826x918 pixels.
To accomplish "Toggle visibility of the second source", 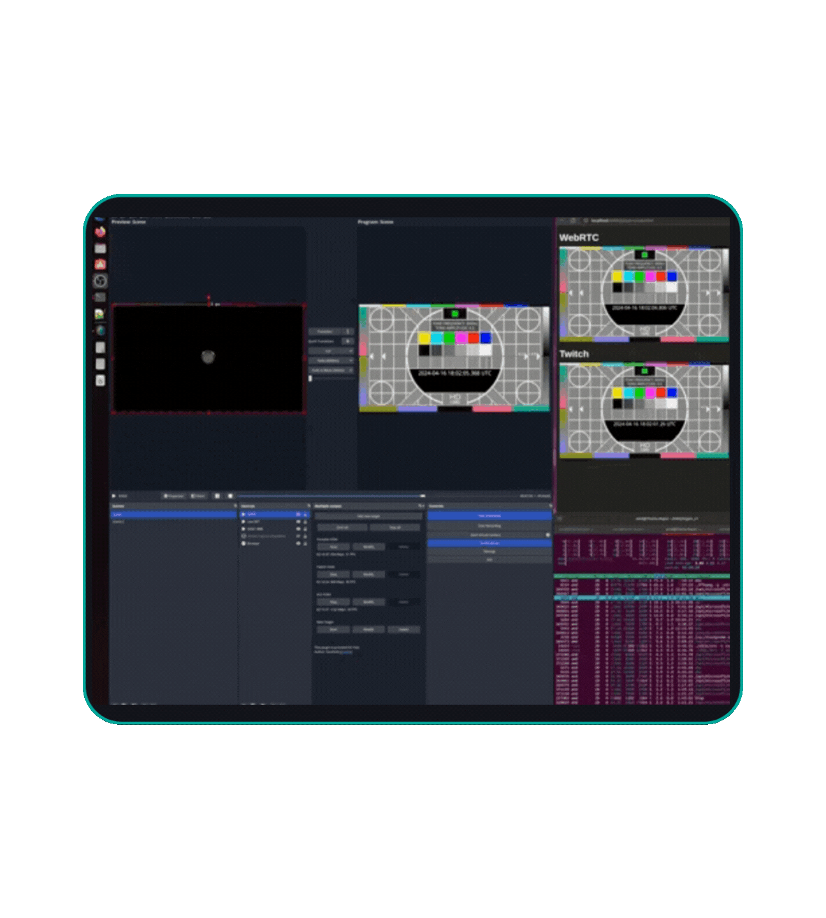I will (x=298, y=521).
